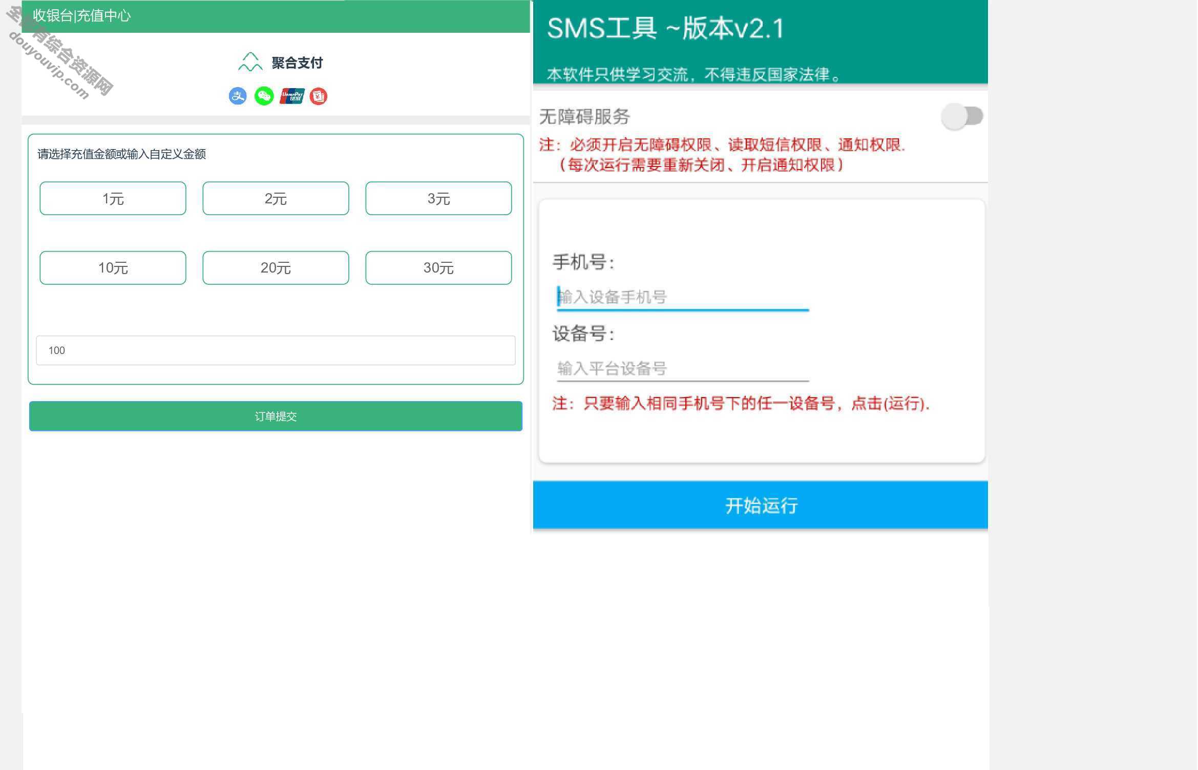
Task: Select the 3元 recharge amount
Action: 438,198
